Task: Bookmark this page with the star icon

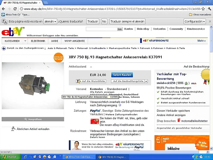Action: (203, 9)
